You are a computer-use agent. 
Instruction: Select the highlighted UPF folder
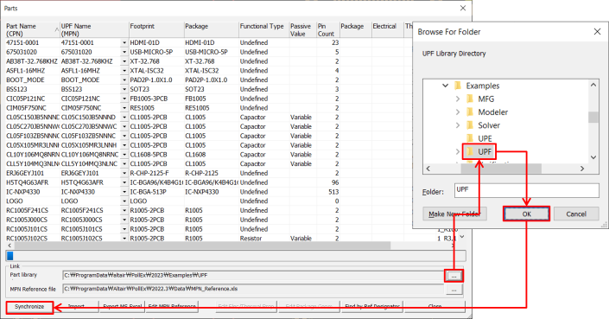[x=479, y=151]
